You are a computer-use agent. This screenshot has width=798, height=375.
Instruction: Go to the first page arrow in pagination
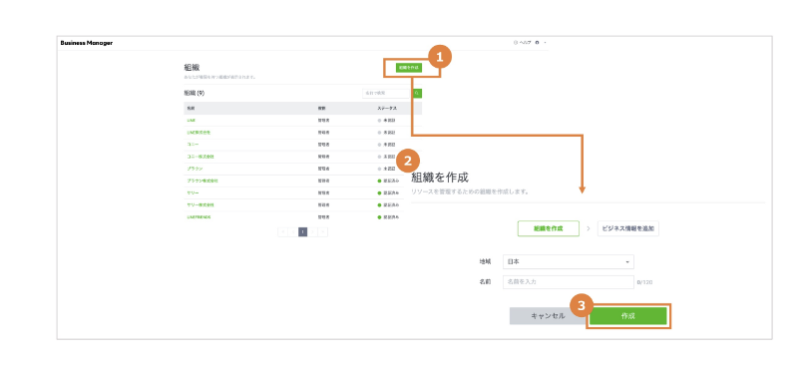tap(282, 232)
